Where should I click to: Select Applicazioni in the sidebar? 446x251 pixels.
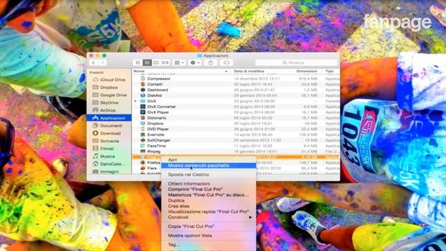(109, 118)
